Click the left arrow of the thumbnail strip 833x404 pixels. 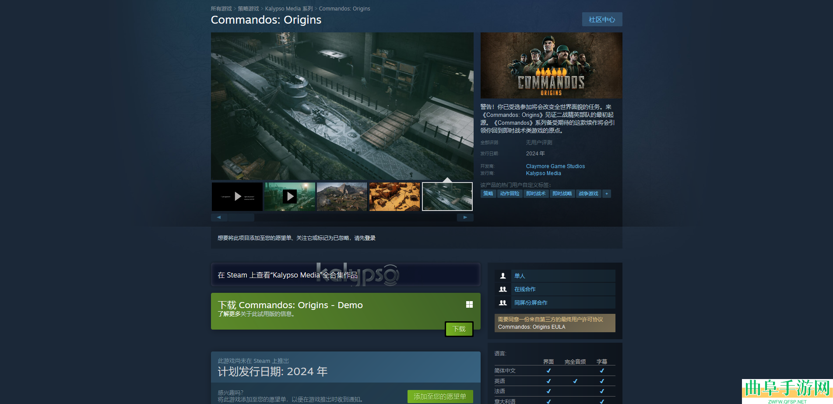[219, 217]
